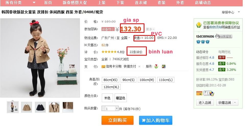
Task: Click the consumer protection tulip icon
Action: coord(199,25)
